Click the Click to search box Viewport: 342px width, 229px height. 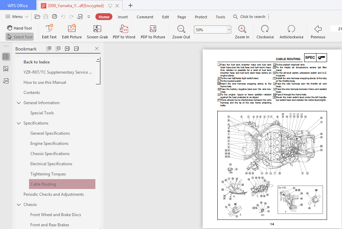click(249, 17)
